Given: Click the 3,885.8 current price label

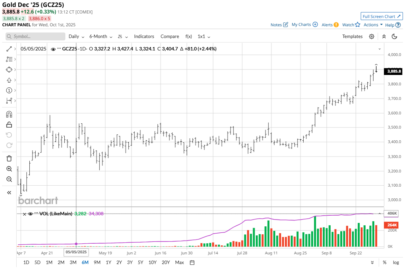Looking at the screenshot, I should coord(394,71).
